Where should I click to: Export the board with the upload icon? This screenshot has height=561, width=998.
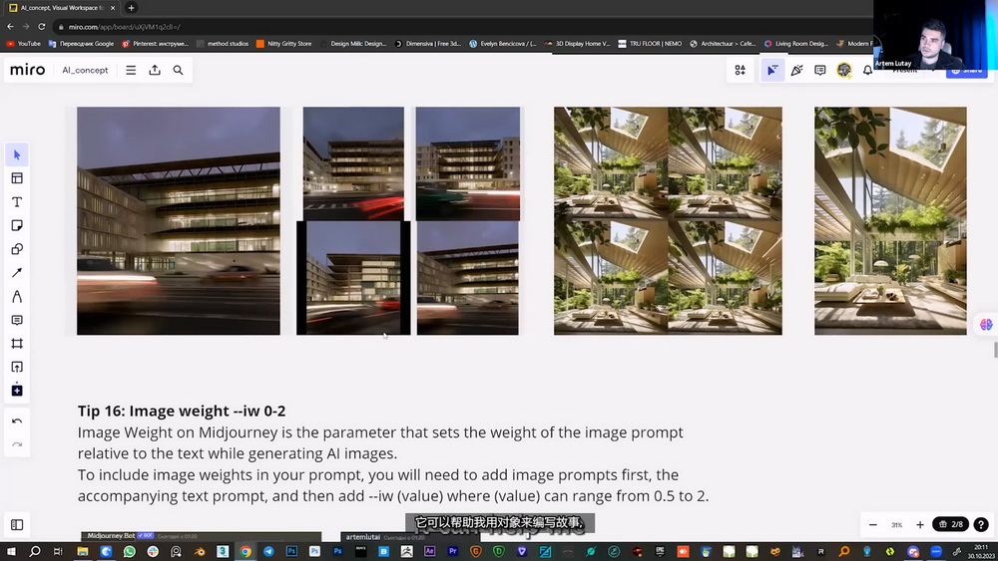(155, 70)
